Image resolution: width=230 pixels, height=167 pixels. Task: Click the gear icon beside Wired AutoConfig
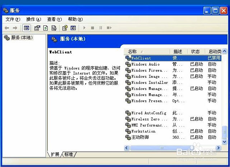pyautogui.click(x=128, y=113)
